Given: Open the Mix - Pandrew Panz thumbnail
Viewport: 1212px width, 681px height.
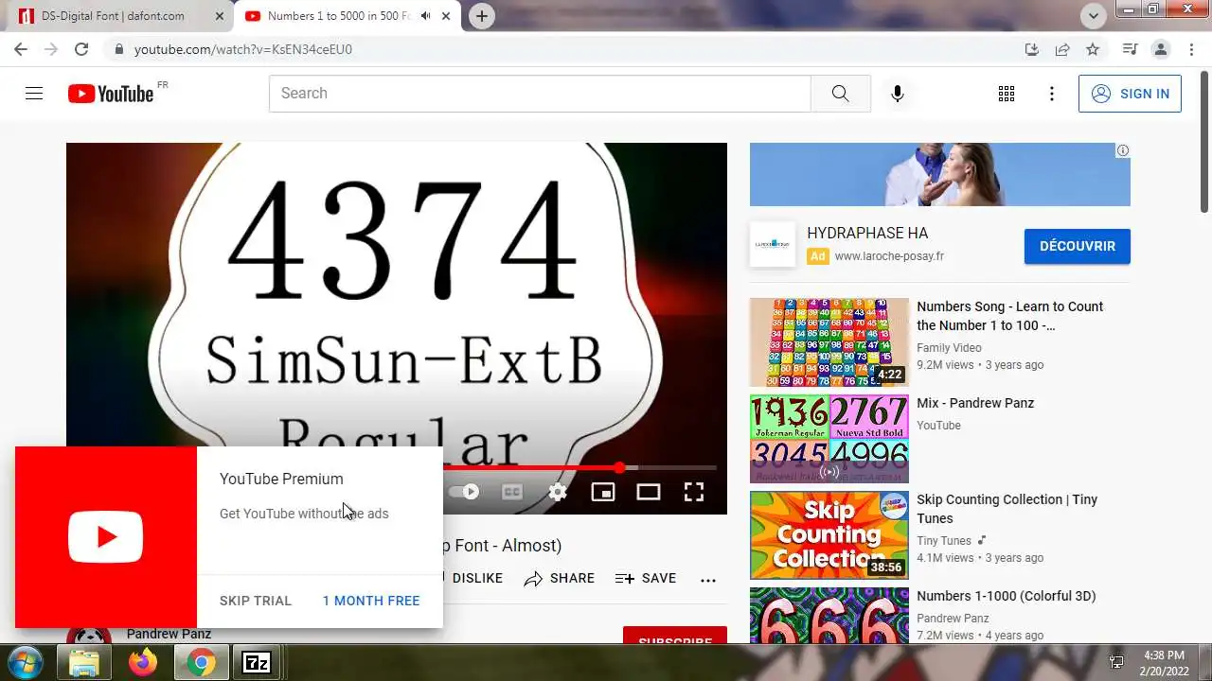Looking at the screenshot, I should coord(829,439).
